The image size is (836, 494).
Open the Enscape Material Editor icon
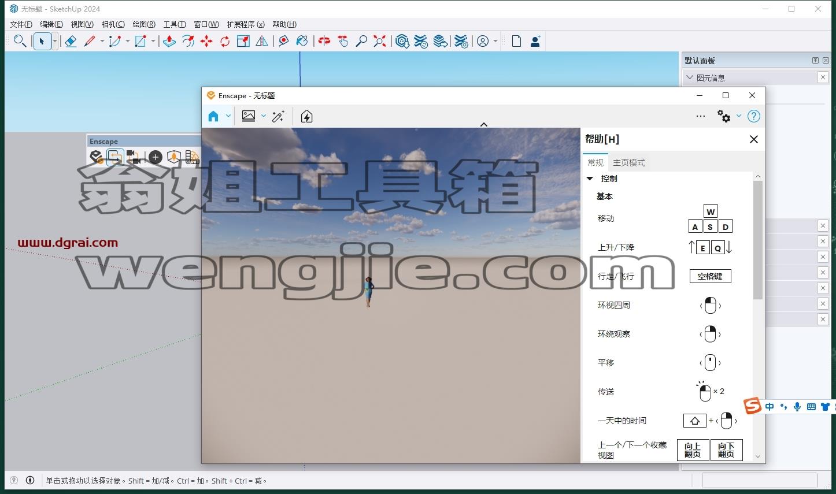click(x=192, y=157)
